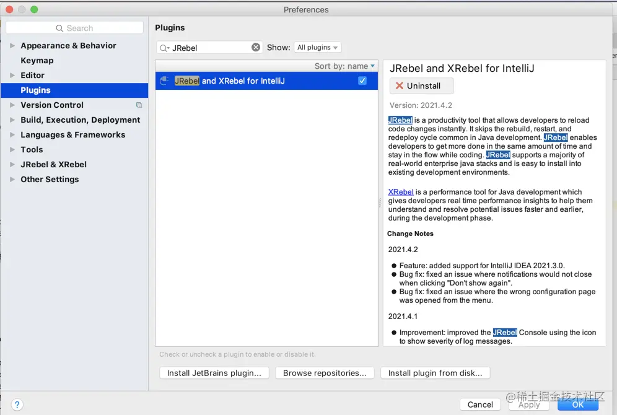
Task: Expand Version Control settings node
Action: point(12,105)
